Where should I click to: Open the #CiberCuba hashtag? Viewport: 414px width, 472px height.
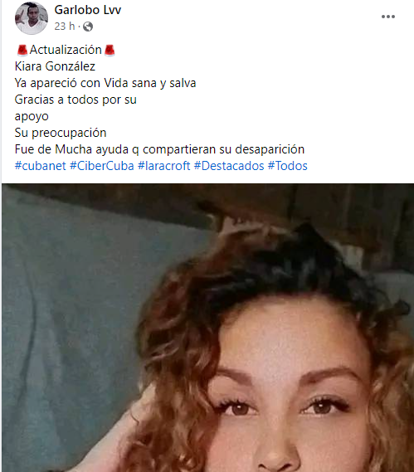102,166
